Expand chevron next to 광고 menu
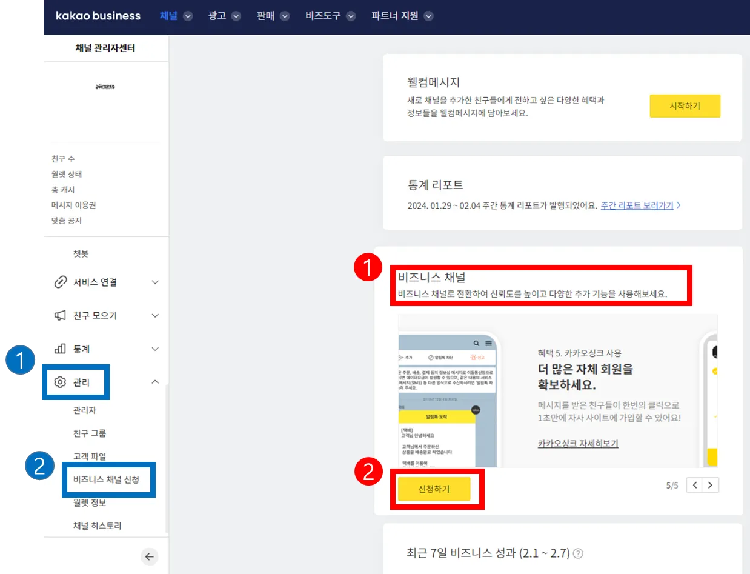The image size is (750, 574). pos(236,16)
